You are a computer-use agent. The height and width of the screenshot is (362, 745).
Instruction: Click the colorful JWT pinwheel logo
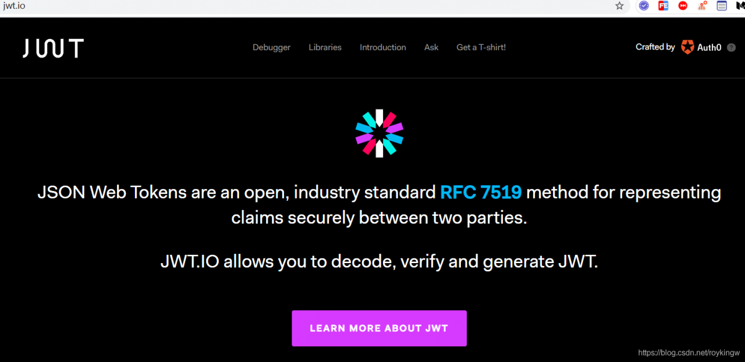[x=379, y=133]
